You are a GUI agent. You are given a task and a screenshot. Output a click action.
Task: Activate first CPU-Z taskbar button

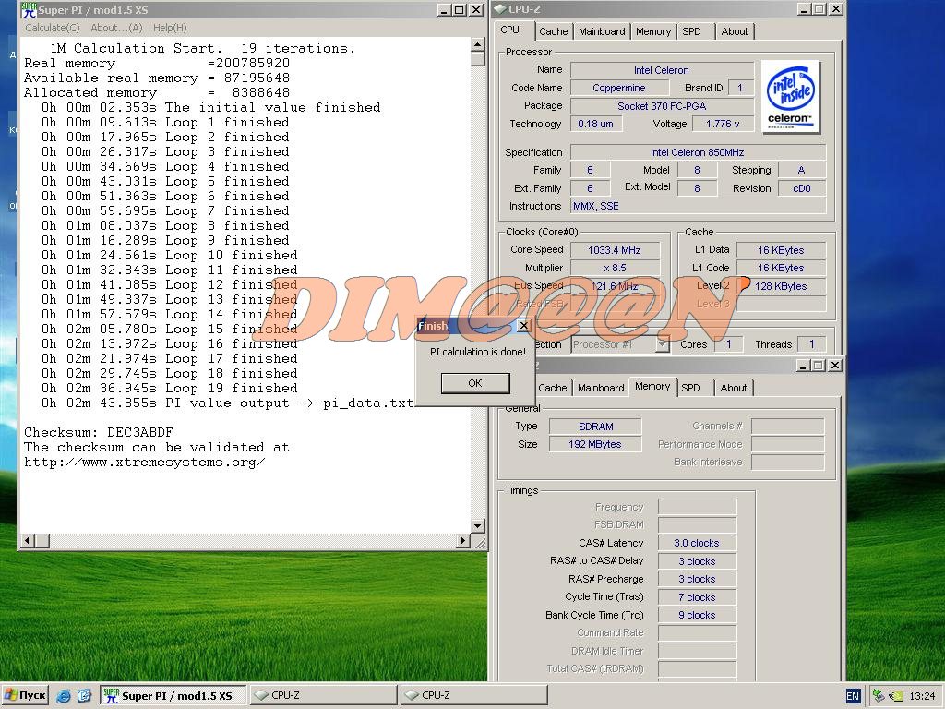[324, 695]
